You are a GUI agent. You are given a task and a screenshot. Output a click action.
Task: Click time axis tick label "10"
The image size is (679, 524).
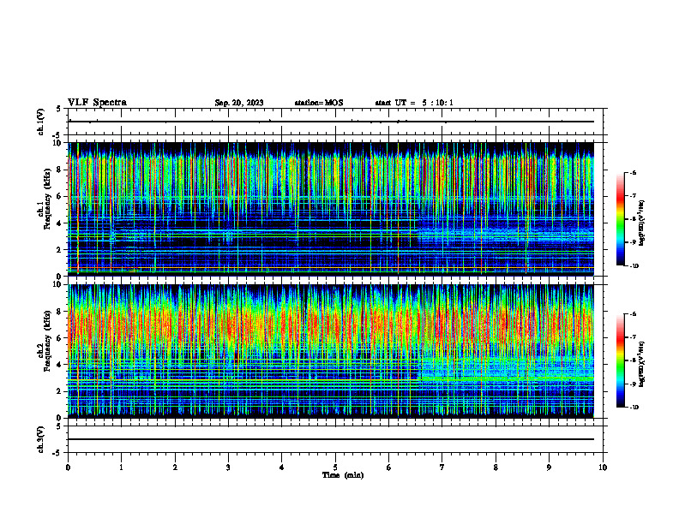click(x=603, y=467)
